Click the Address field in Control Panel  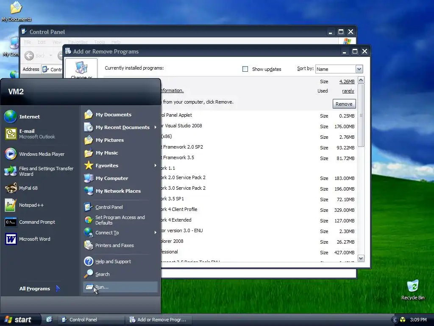click(x=53, y=69)
